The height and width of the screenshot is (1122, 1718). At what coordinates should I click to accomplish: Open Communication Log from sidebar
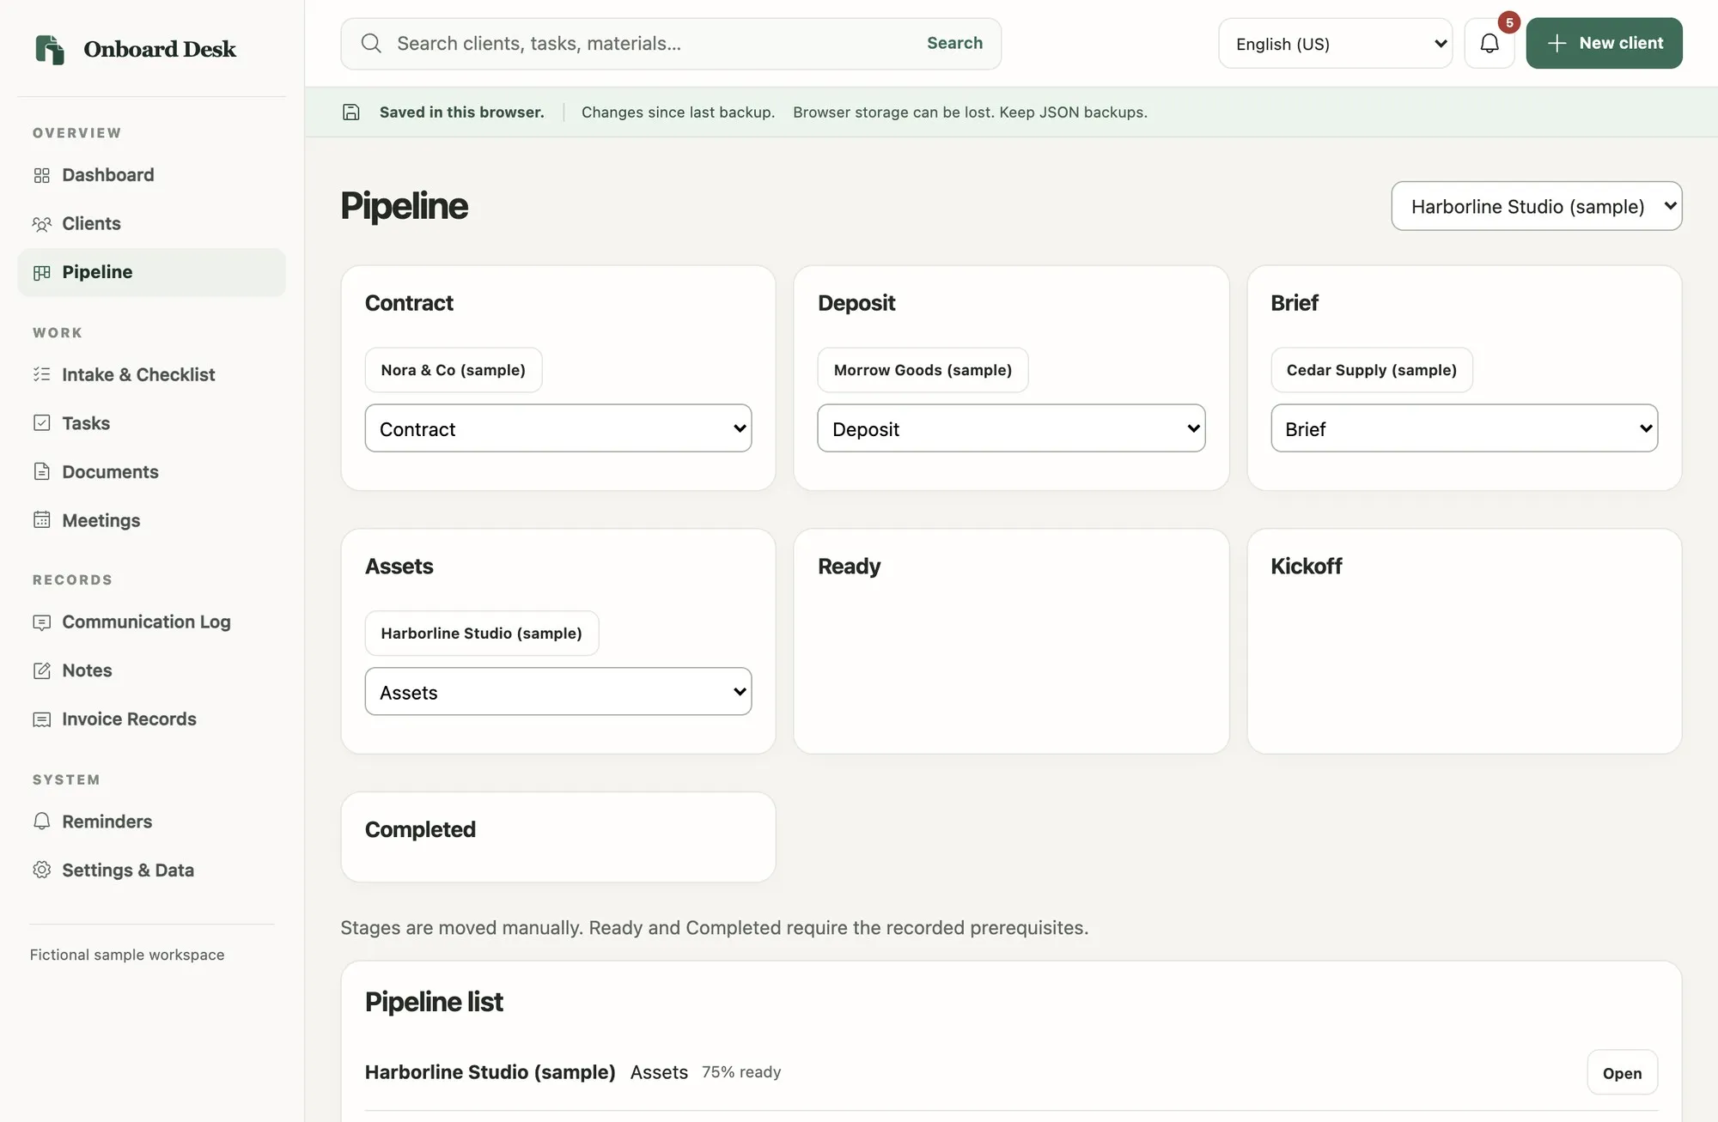point(151,622)
